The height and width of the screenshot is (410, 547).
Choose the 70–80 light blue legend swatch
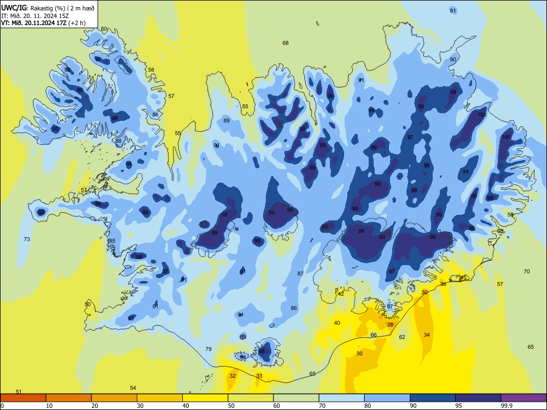[x=341, y=398]
